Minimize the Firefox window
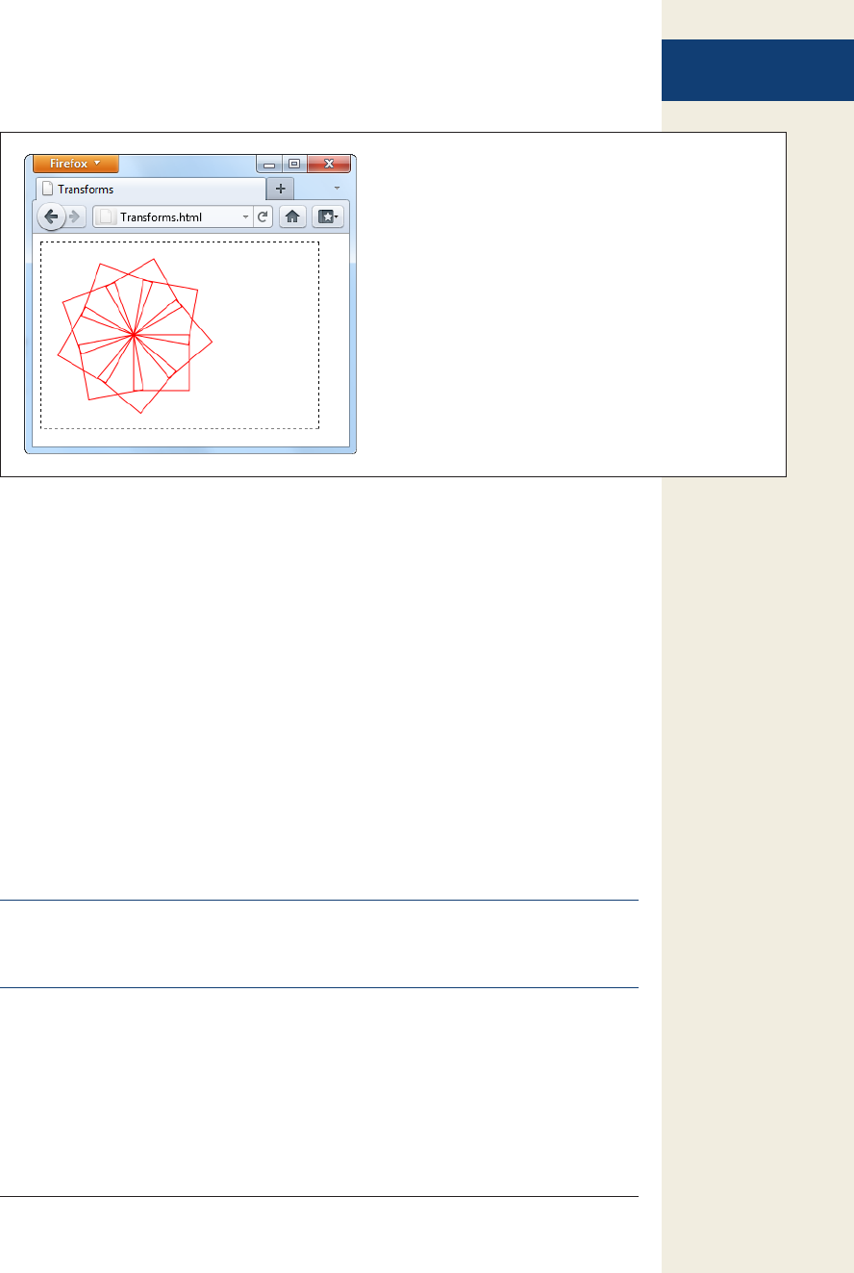The height and width of the screenshot is (1273, 854). pos(269,164)
